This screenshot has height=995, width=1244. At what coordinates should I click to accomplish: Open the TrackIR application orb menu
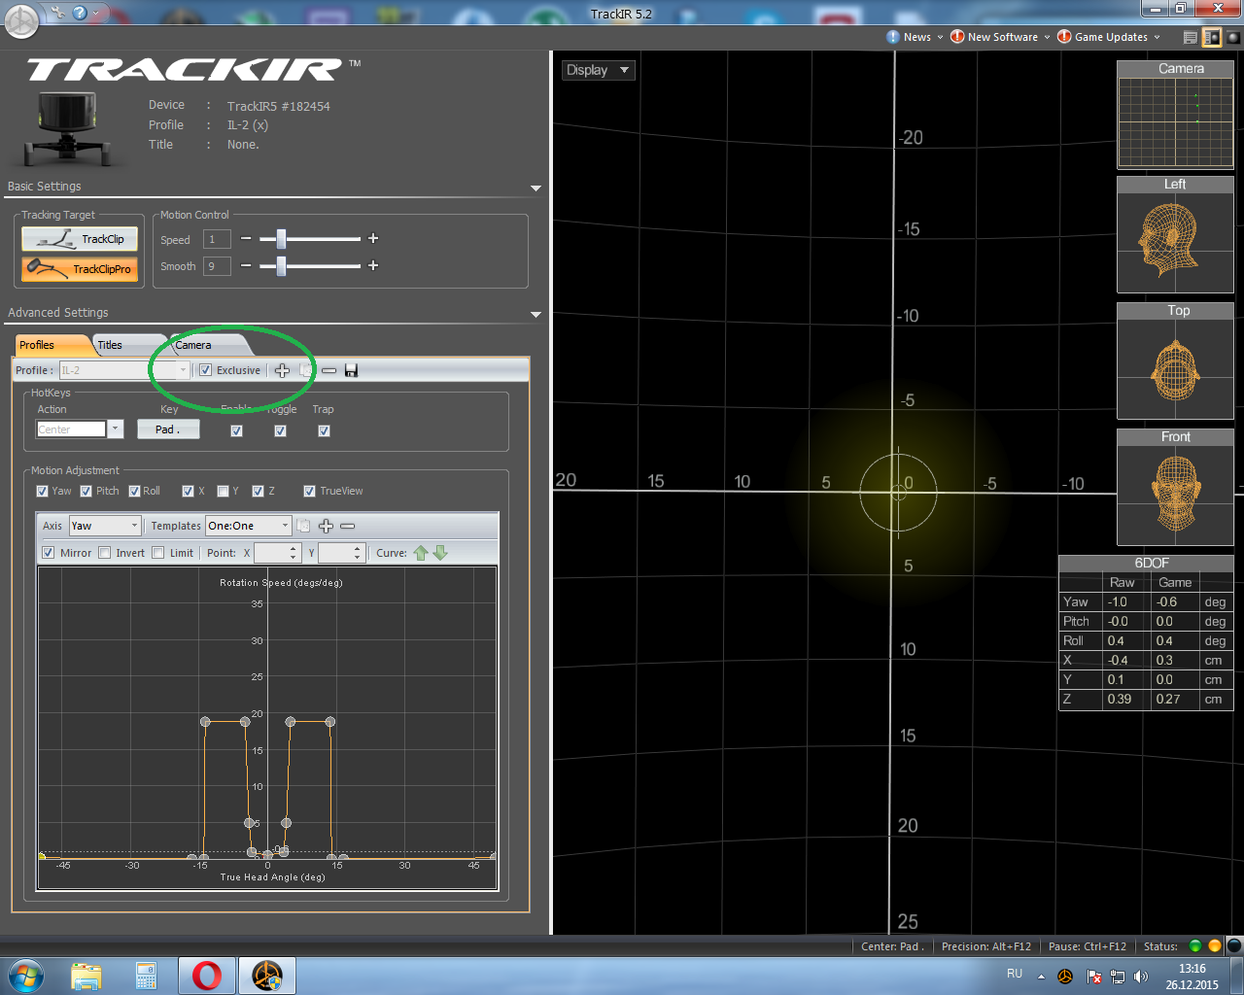(21, 20)
